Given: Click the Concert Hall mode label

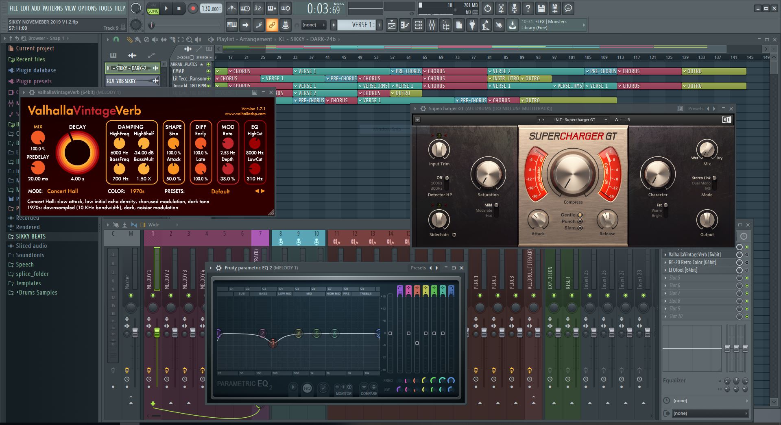Looking at the screenshot, I should pos(62,191).
